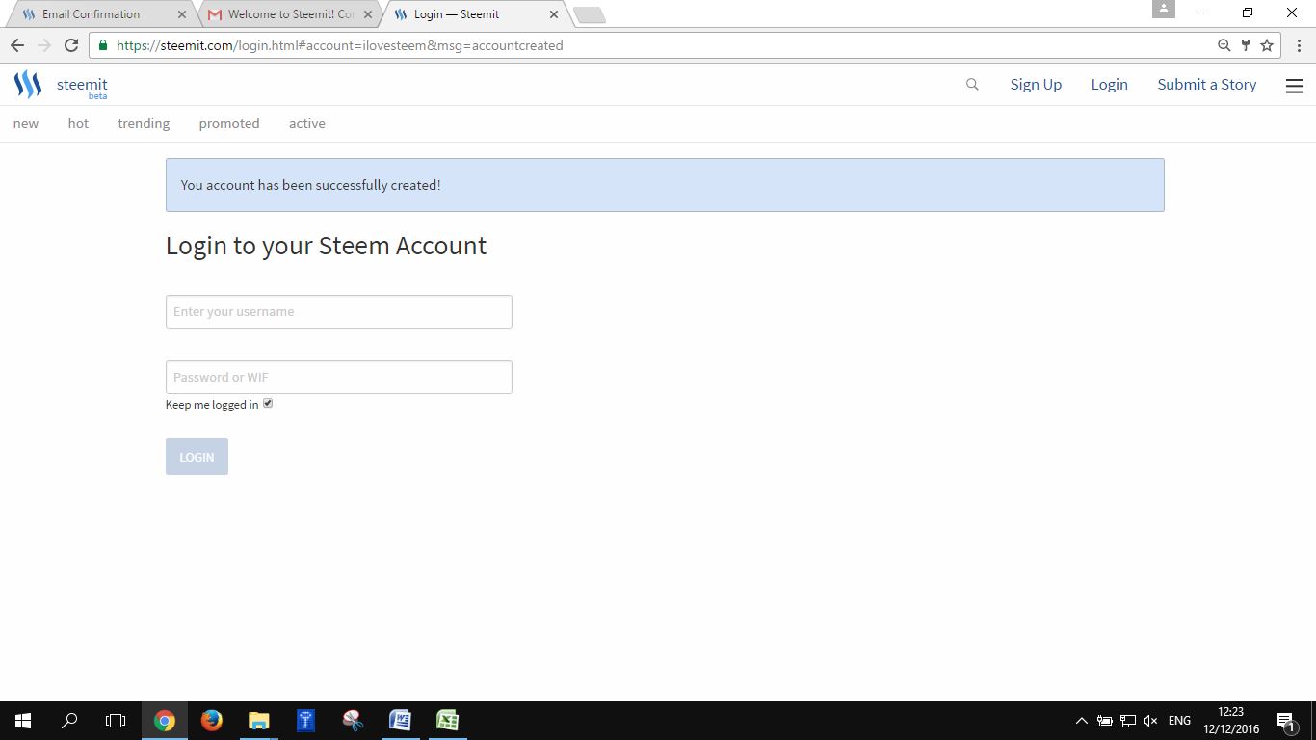Click the Login link in header

1109,85
